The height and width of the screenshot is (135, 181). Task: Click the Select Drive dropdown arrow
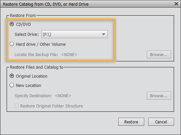103,34
